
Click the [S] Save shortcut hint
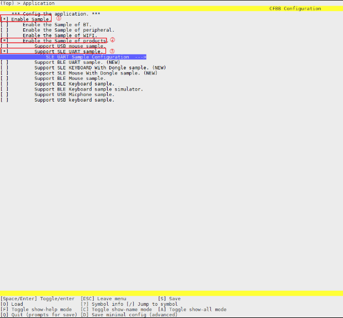click(x=169, y=299)
